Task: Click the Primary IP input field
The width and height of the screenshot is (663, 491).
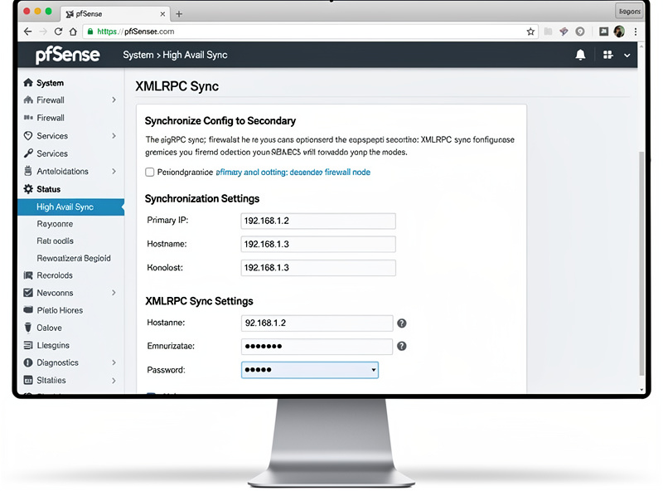Action: pos(318,221)
